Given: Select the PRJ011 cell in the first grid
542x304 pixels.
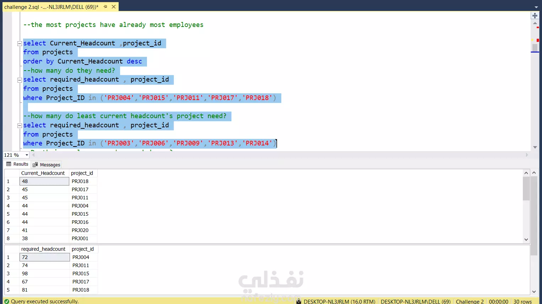Looking at the screenshot, I should click(x=83, y=198).
